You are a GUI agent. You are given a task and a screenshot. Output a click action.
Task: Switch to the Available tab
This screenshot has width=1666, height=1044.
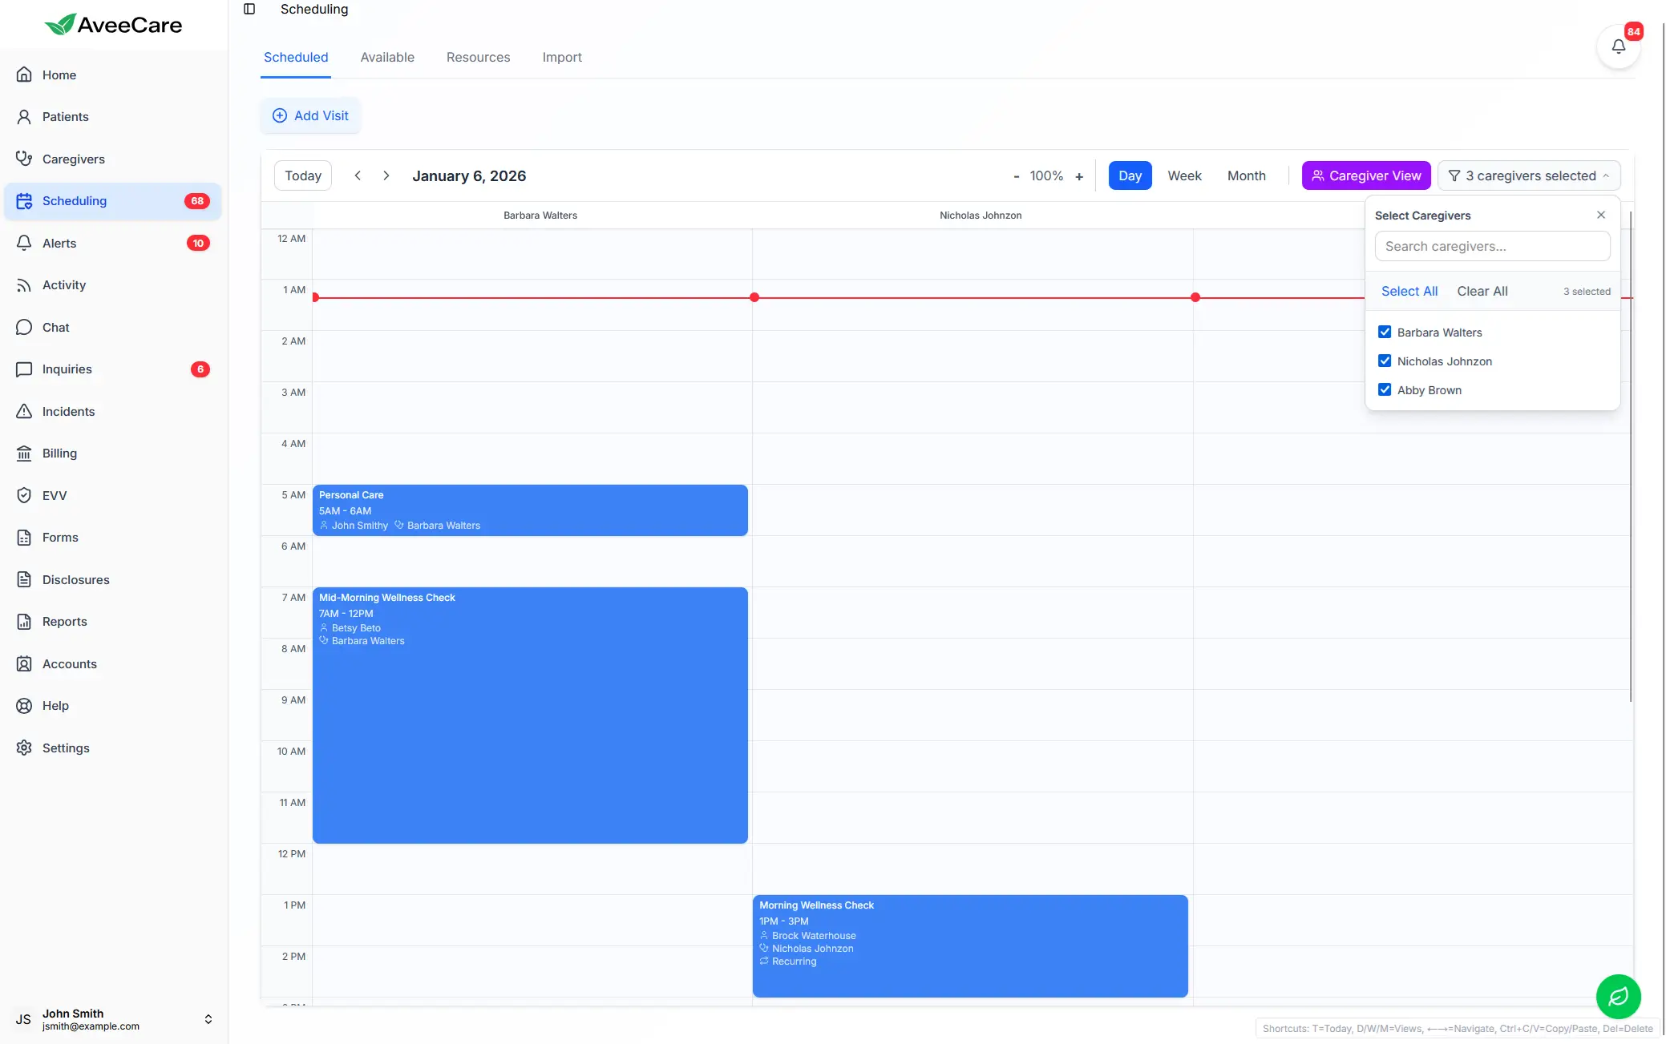tap(387, 58)
